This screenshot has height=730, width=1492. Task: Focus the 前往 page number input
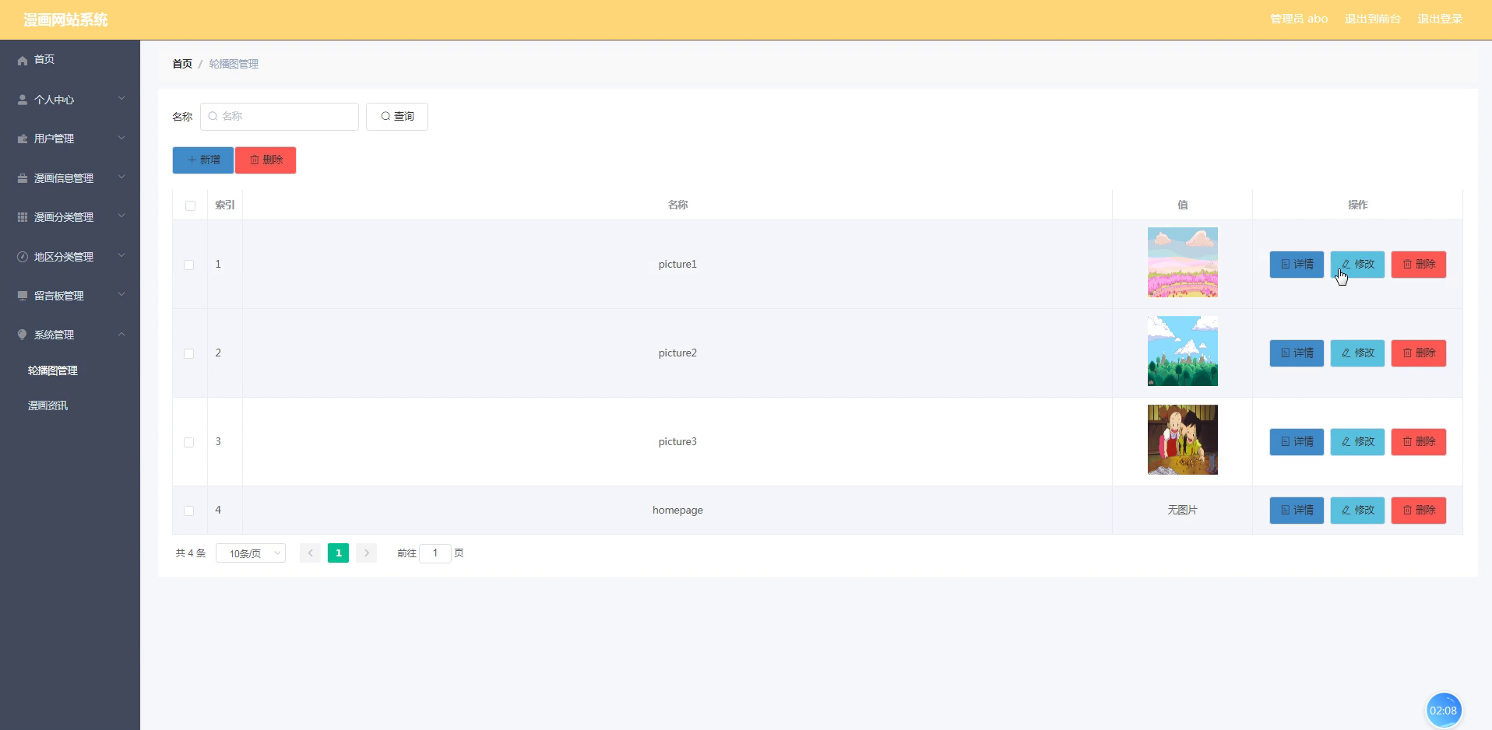point(435,553)
